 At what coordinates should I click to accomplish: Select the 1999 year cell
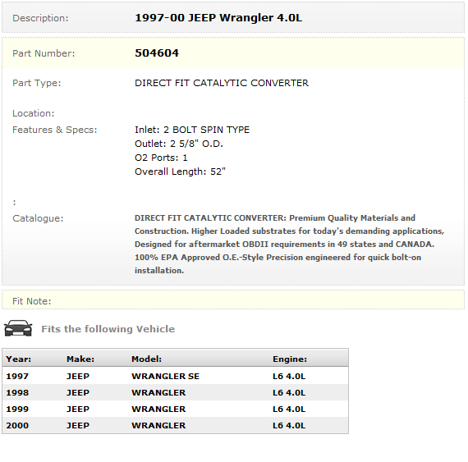coord(17,409)
